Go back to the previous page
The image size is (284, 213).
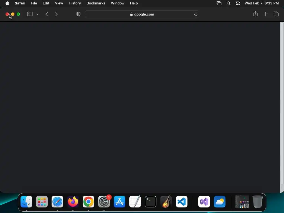pyautogui.click(x=47, y=14)
